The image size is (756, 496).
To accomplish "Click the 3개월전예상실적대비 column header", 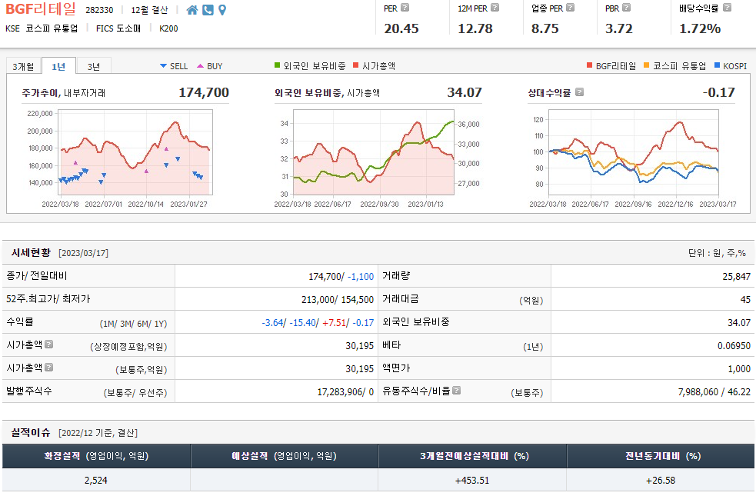I will [x=472, y=456].
